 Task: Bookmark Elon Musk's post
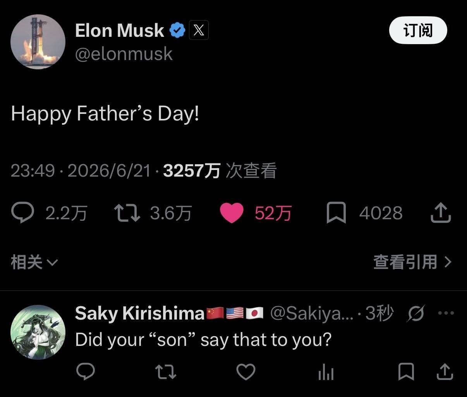click(336, 213)
